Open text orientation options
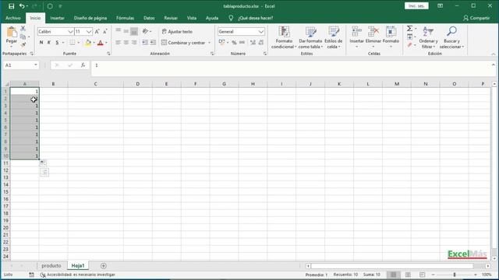This screenshot has width=499, height=280. [147, 31]
